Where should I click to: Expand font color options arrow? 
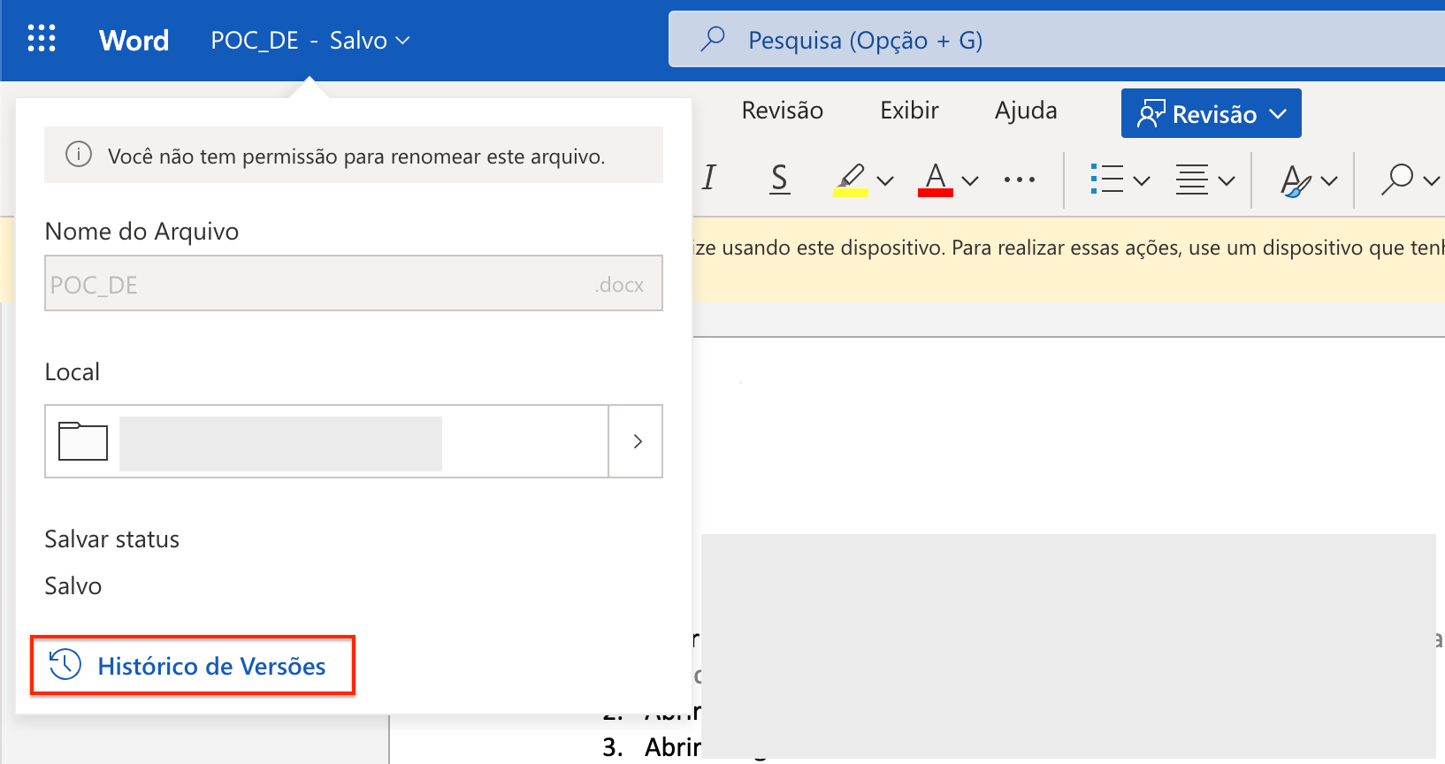pos(970,180)
